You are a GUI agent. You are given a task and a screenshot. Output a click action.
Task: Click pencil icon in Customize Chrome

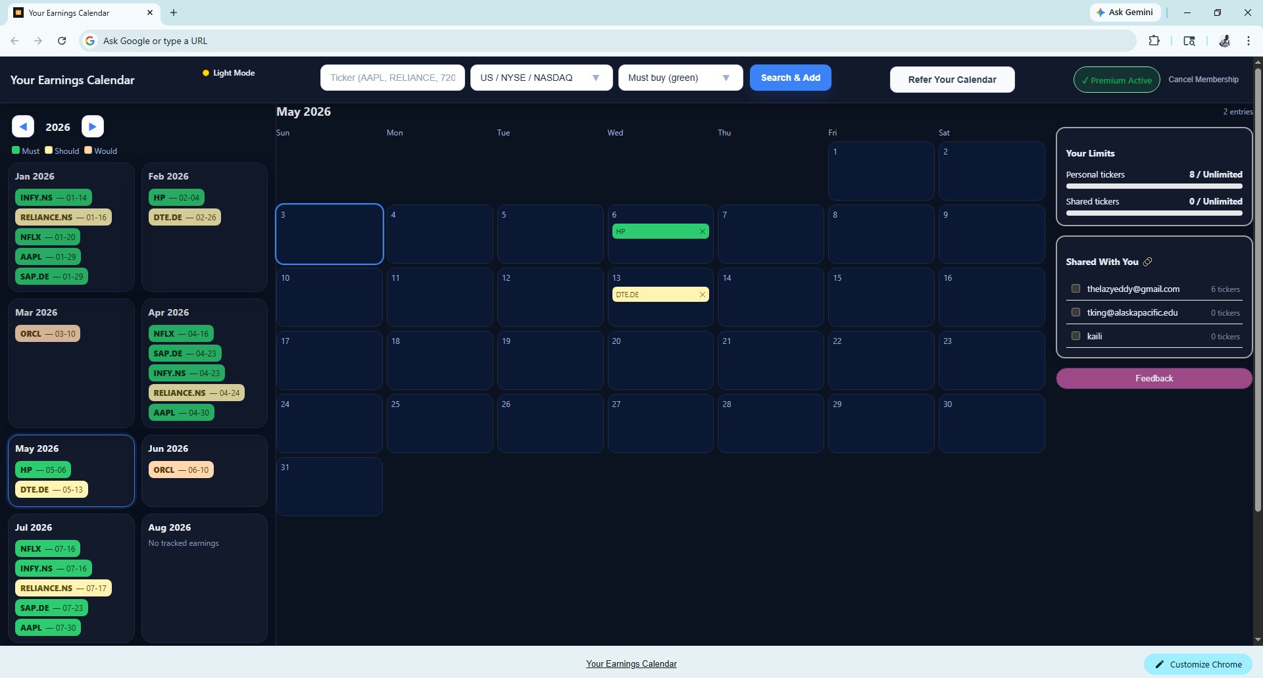click(1160, 664)
